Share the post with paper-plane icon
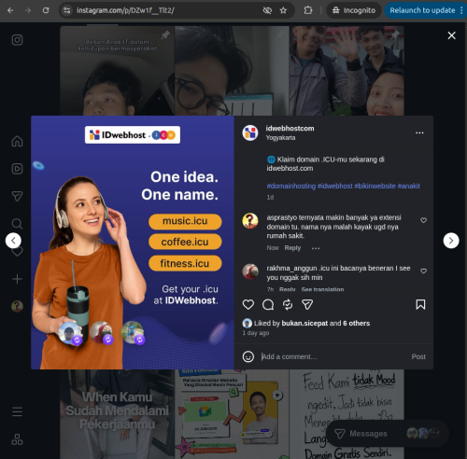The width and height of the screenshot is (467, 459). 307,304
